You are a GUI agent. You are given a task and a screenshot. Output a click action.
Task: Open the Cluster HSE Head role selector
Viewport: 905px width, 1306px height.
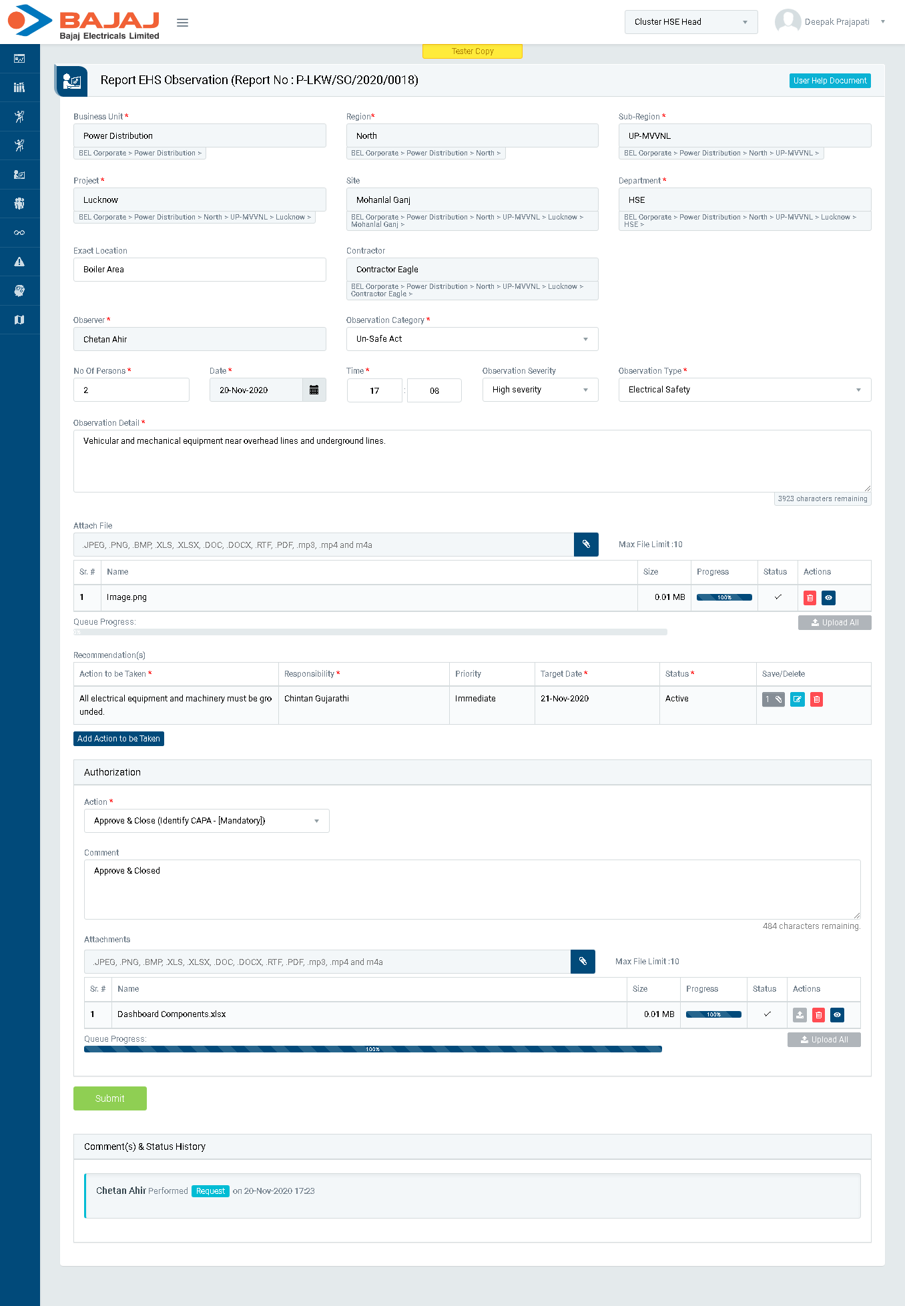pyautogui.click(x=691, y=22)
